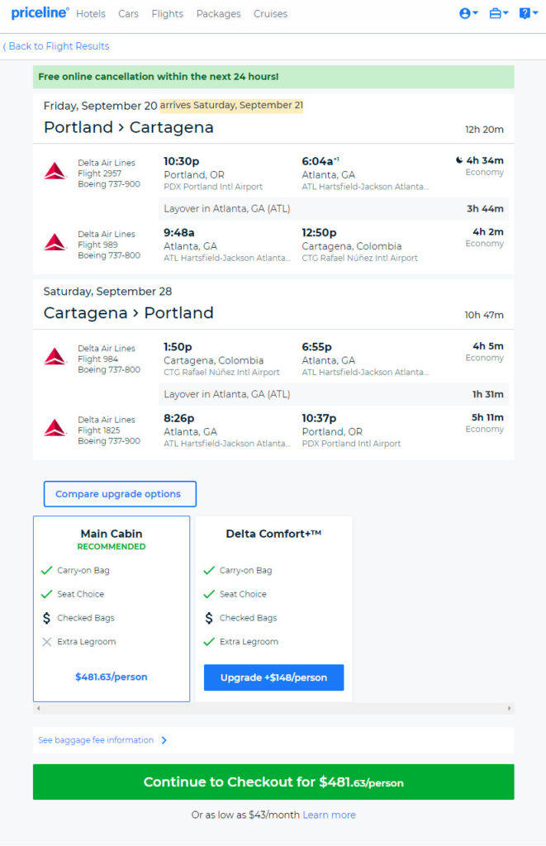Go back to Flight Results

click(56, 46)
